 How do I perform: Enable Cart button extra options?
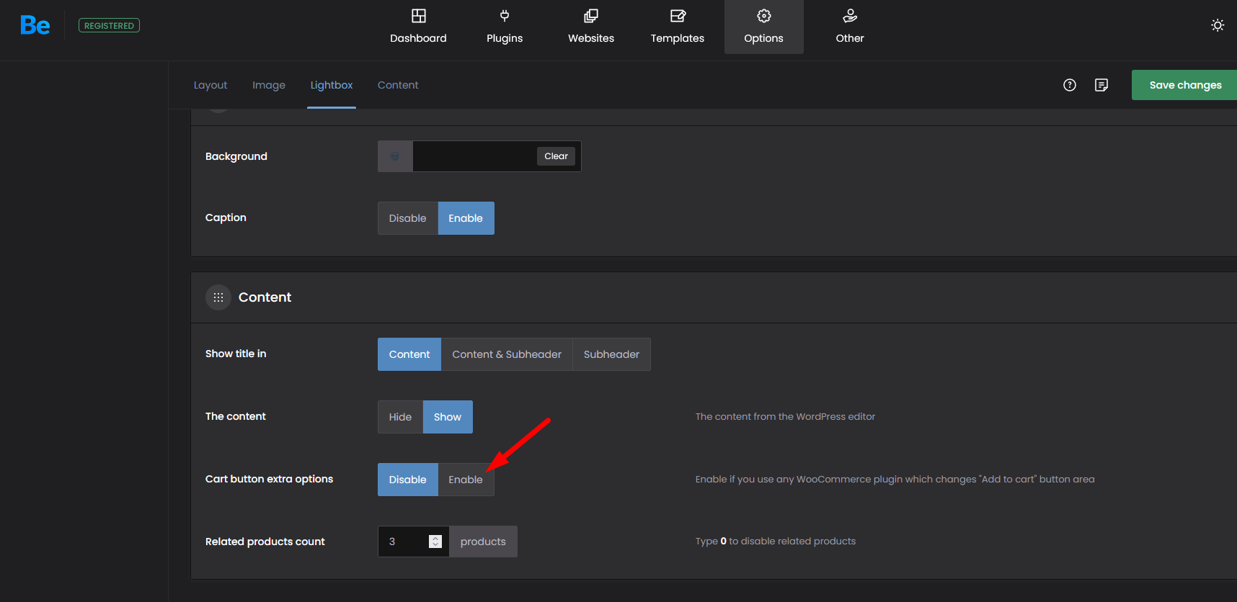pos(466,480)
